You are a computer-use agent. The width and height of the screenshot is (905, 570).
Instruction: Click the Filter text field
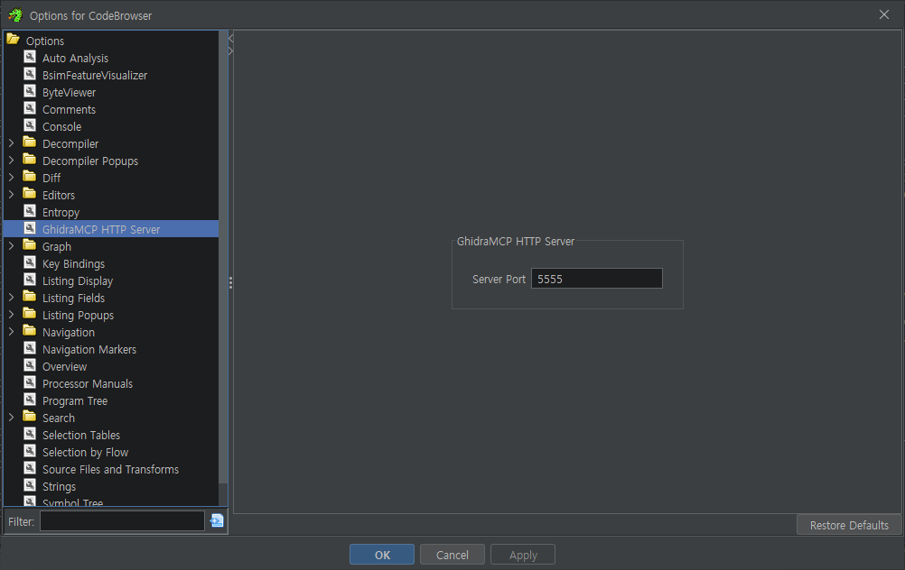122,521
